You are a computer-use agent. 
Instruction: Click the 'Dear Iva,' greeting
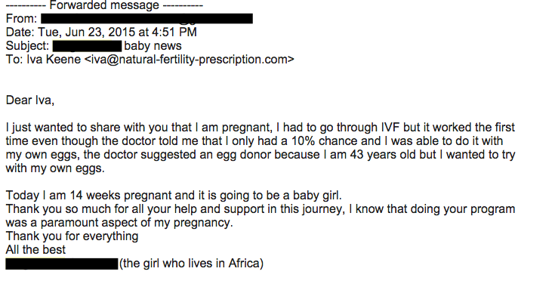[x=30, y=100]
